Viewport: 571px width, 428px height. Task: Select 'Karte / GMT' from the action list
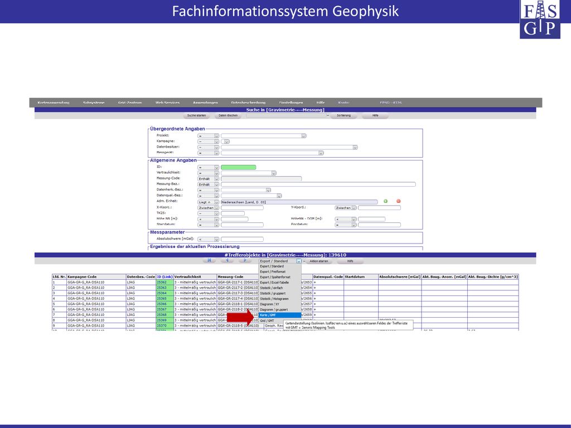coord(280,315)
